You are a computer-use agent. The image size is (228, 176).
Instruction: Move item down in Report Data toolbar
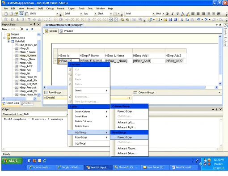32,29
